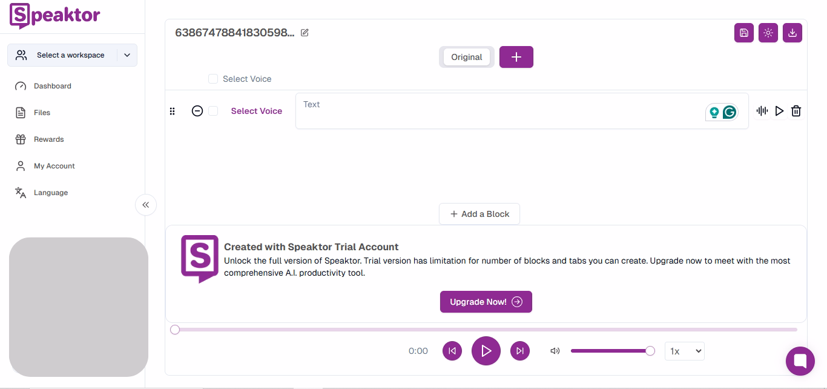
Task: Delete the block with trash icon
Action: (x=796, y=111)
